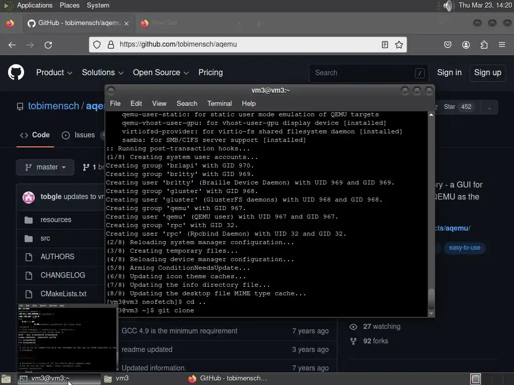The image size is (514, 385).
Task: Open the Firefox account icon
Action: (x=466, y=45)
